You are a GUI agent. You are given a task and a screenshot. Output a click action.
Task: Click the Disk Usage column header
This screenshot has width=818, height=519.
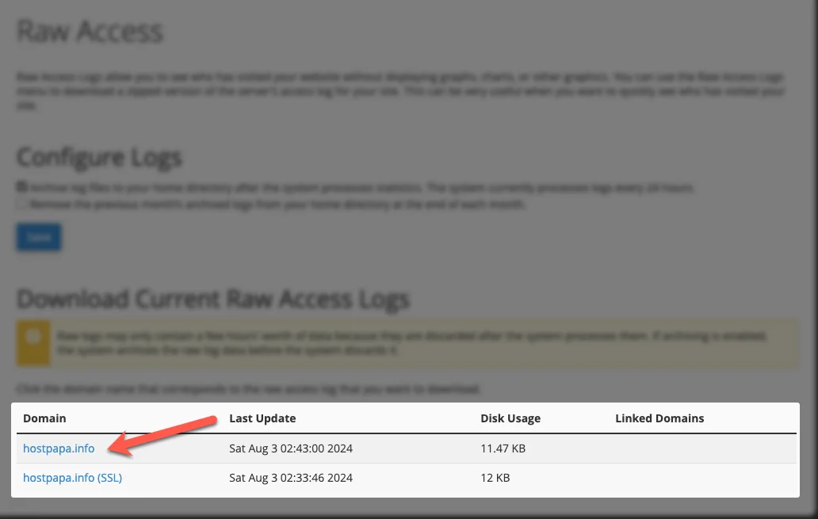(x=510, y=418)
